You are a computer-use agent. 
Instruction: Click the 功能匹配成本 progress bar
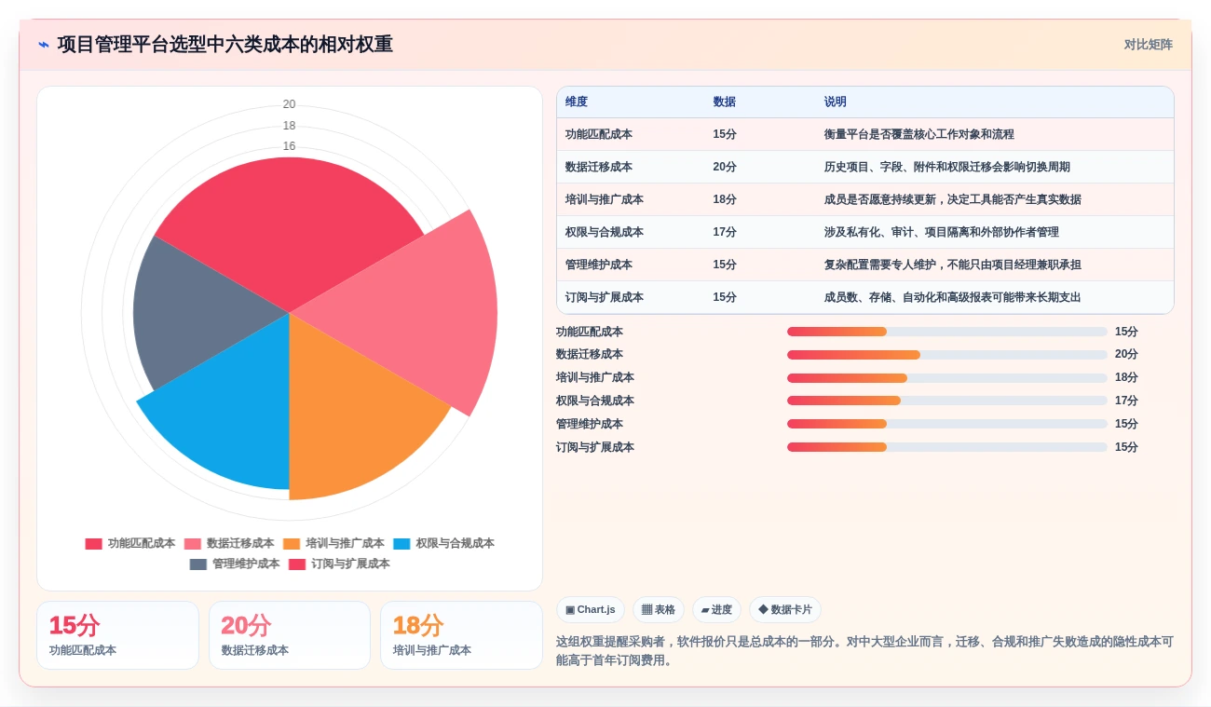[947, 332]
